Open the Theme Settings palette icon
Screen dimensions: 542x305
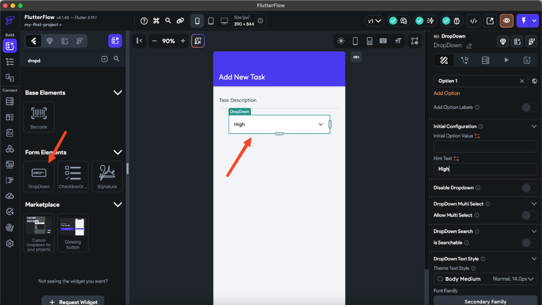pyautogui.click(x=10, y=228)
